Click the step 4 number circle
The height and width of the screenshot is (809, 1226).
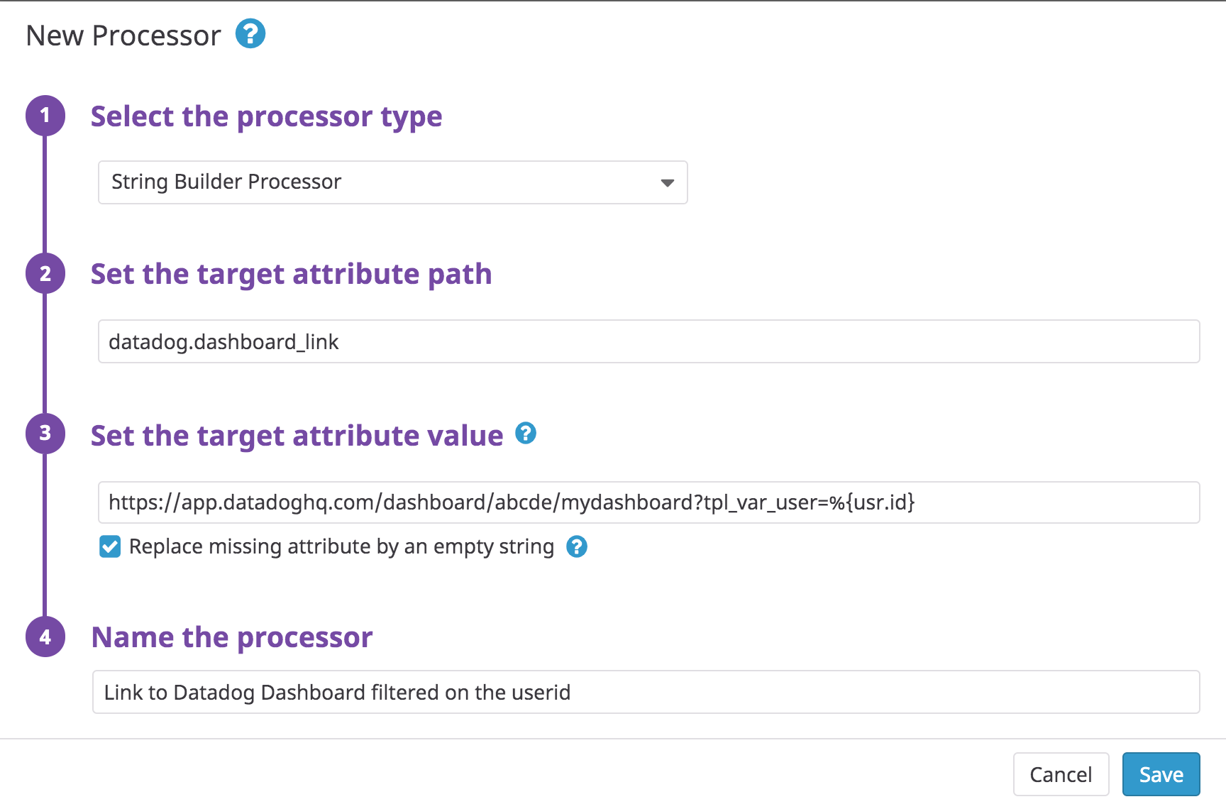pyautogui.click(x=45, y=637)
